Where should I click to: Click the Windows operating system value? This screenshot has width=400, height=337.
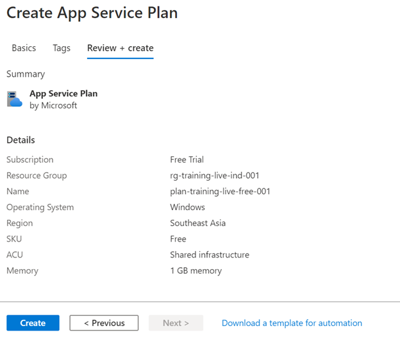click(x=187, y=207)
